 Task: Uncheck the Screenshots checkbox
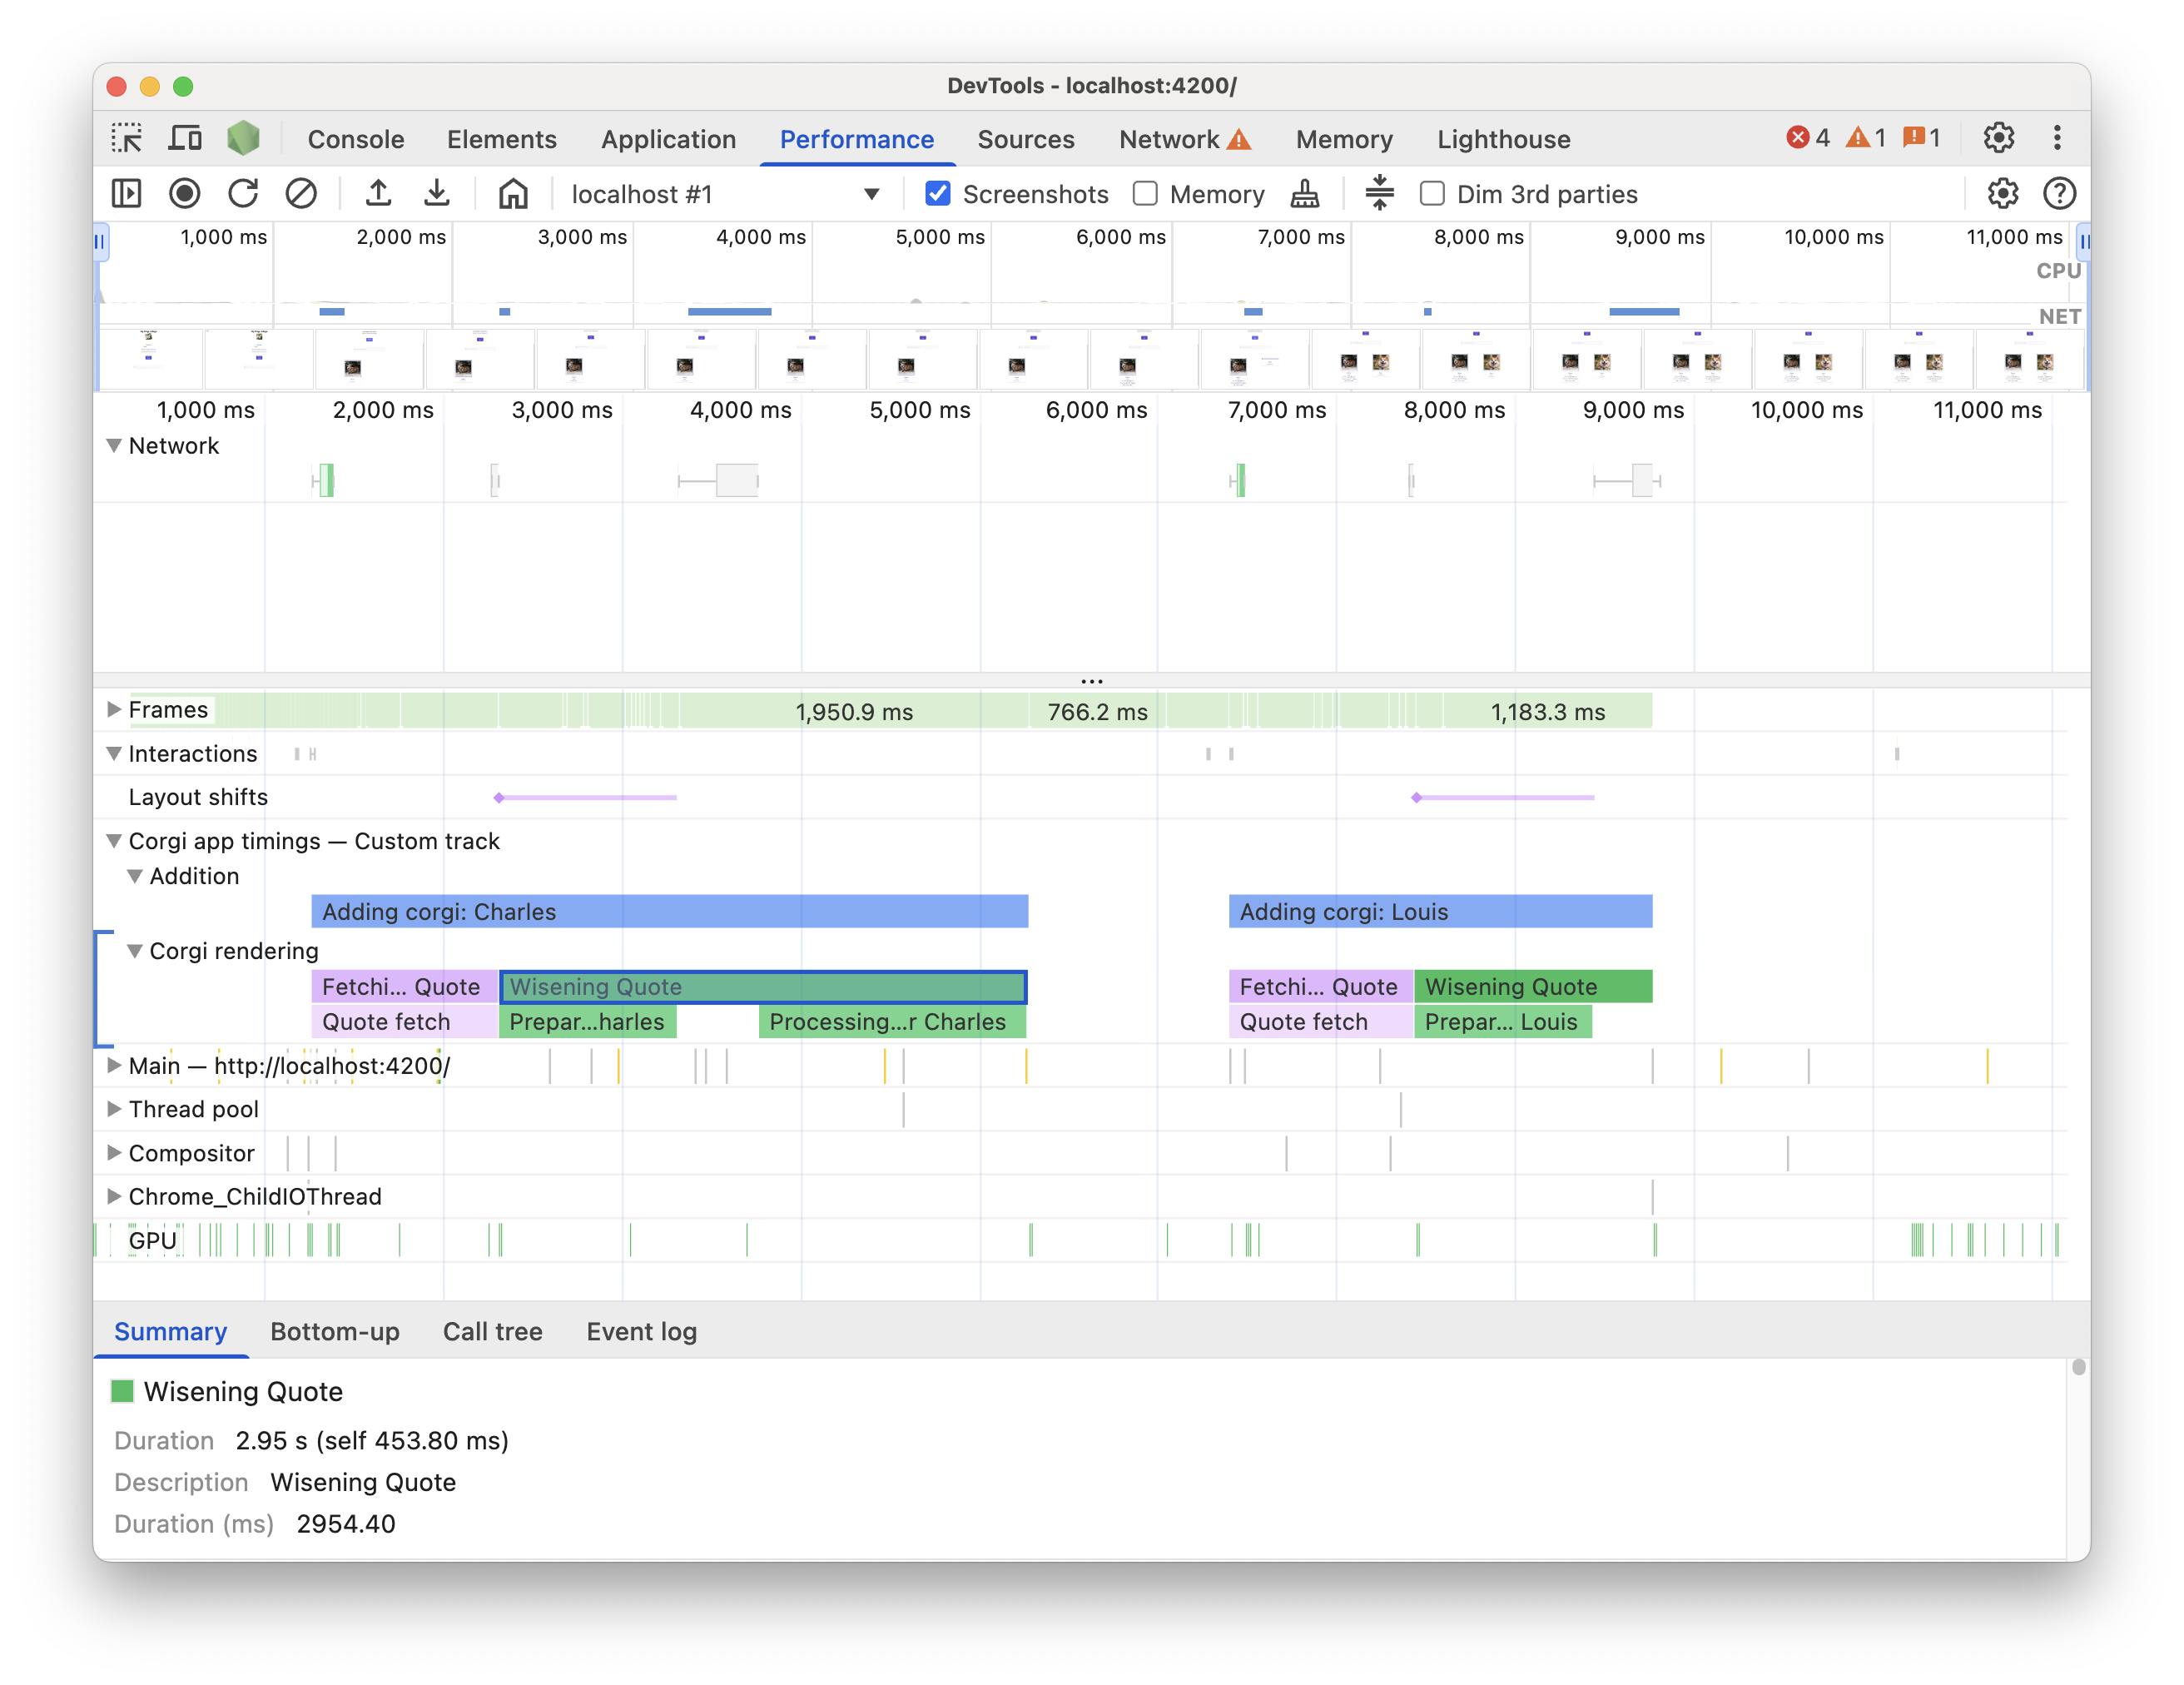click(937, 193)
